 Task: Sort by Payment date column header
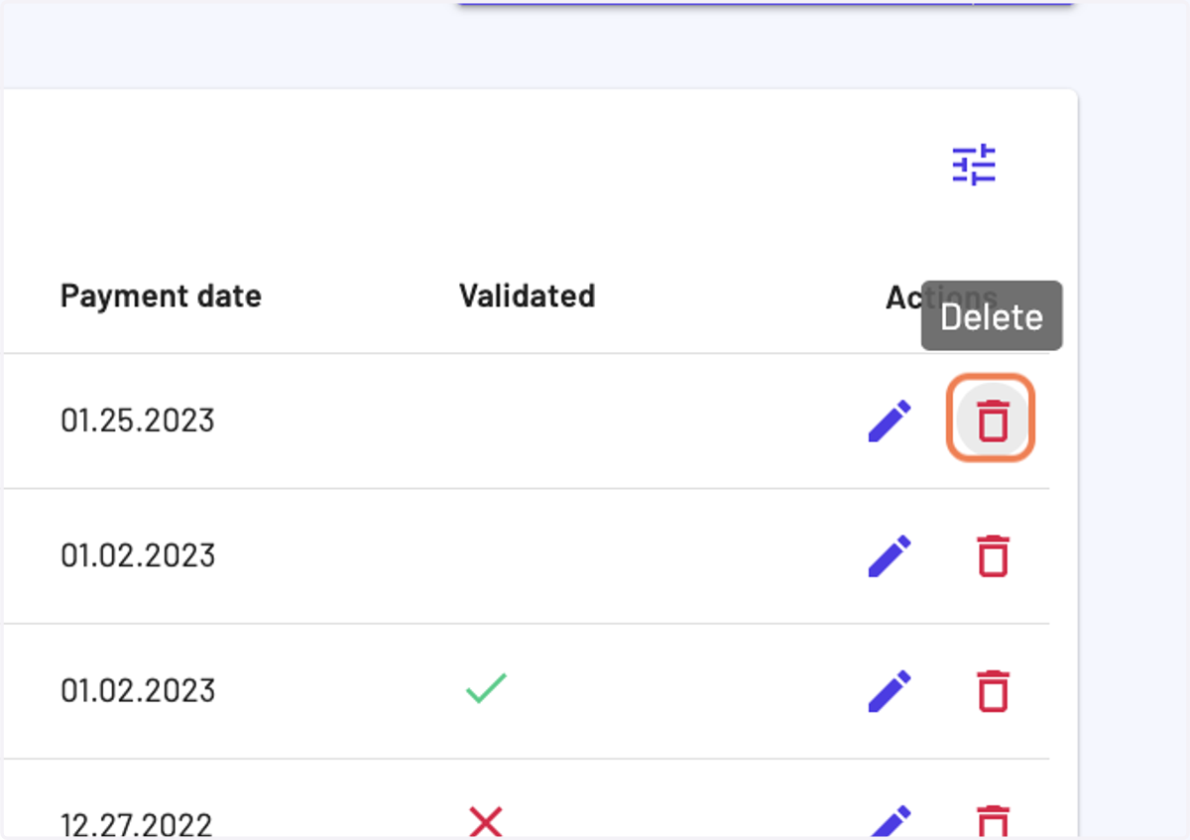(161, 296)
